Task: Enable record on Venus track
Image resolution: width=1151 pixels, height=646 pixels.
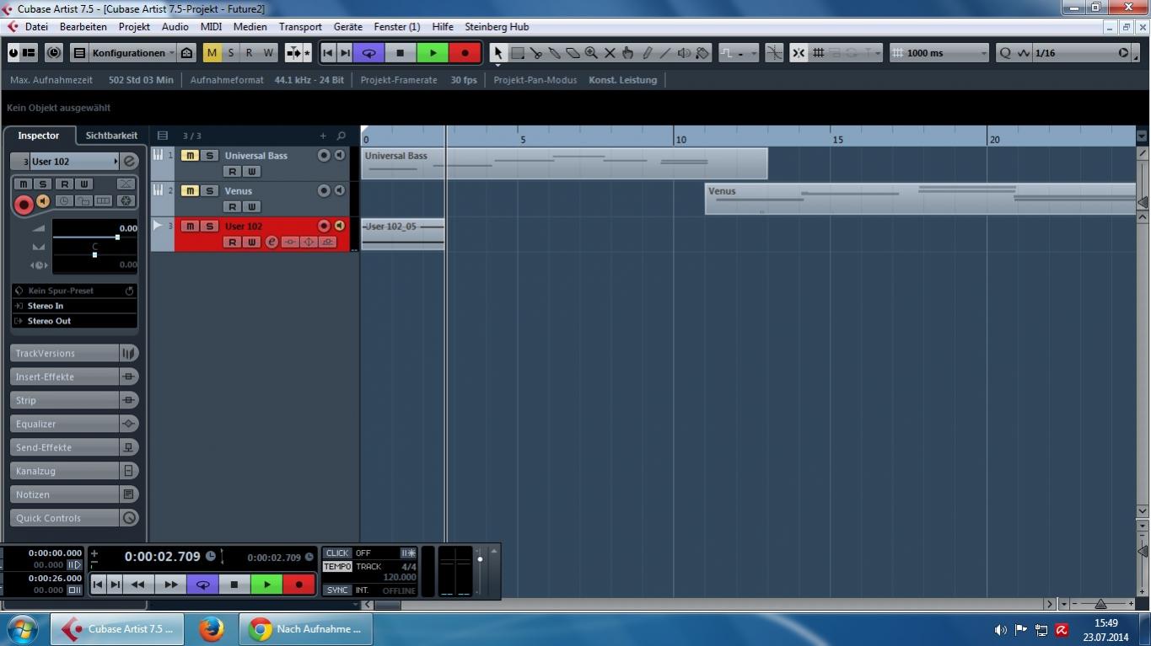Action: 324,191
